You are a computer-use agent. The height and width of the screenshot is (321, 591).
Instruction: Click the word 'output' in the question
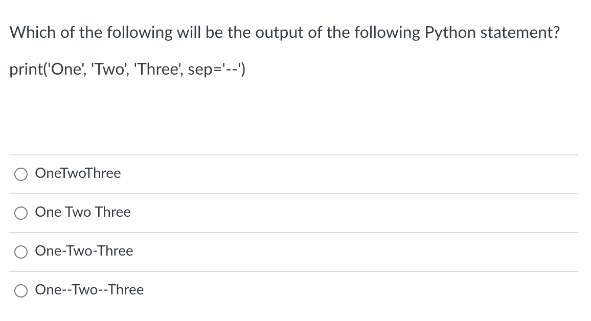coord(279,33)
